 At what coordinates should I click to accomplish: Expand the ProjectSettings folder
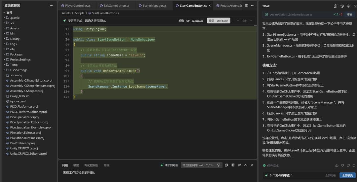(20, 59)
